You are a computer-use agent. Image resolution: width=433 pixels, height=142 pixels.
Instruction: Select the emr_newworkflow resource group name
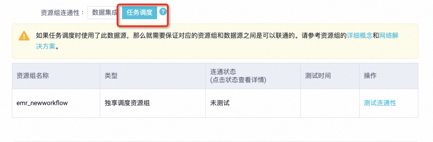tap(42, 103)
